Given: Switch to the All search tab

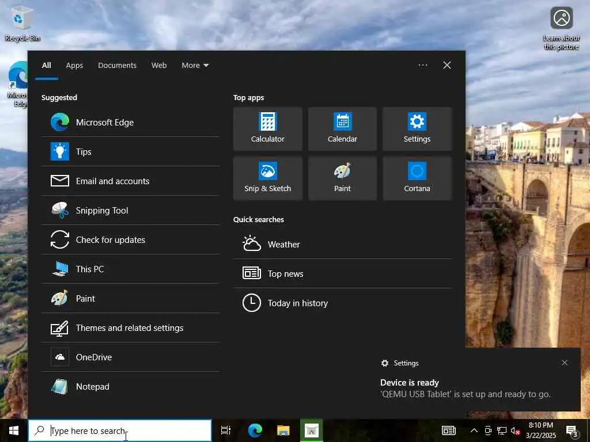Looking at the screenshot, I should tap(47, 66).
